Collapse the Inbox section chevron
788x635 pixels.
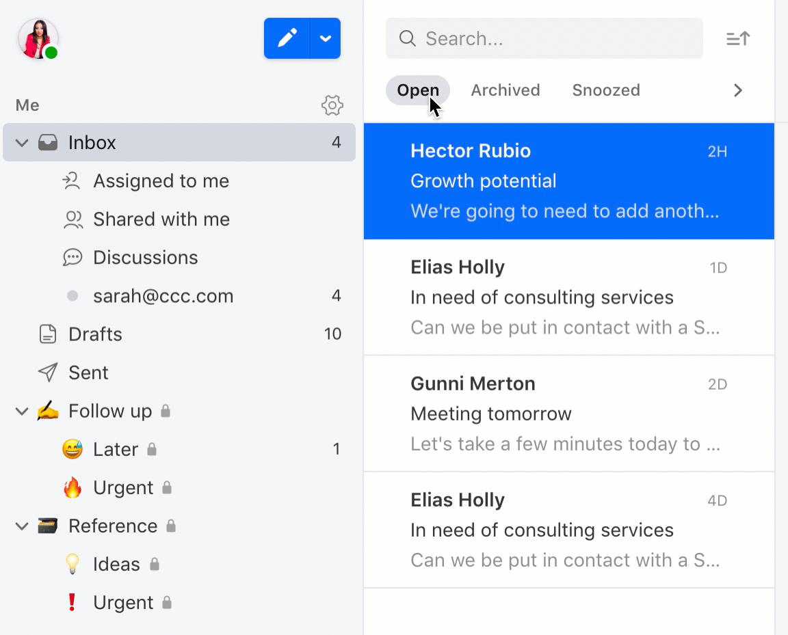click(22, 143)
